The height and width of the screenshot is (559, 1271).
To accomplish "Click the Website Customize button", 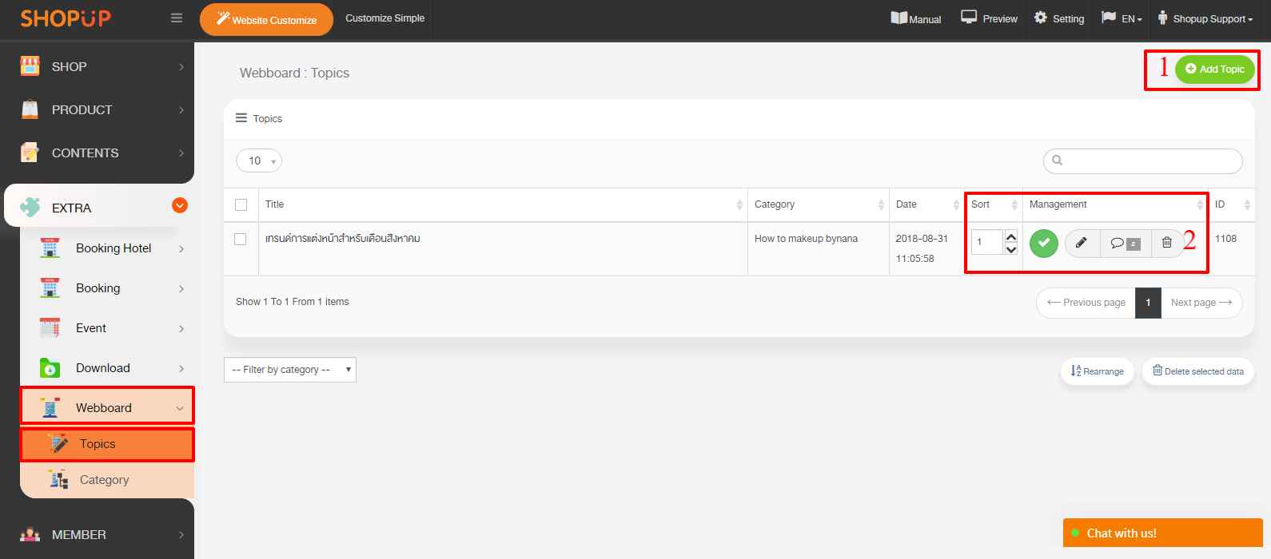I will coord(267,19).
